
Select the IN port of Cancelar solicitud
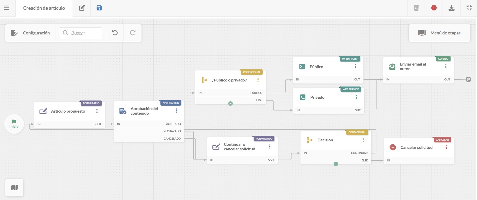(388, 160)
